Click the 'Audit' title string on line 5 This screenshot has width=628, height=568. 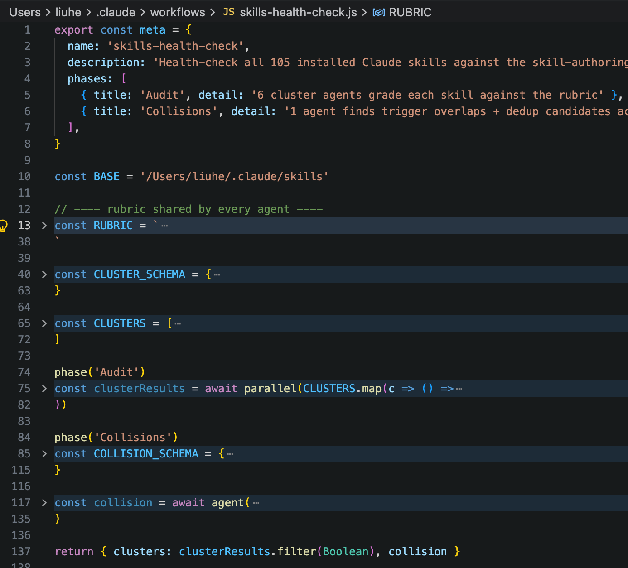point(162,95)
